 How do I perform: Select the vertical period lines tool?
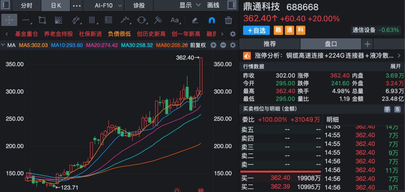pyautogui.click(x=92, y=20)
